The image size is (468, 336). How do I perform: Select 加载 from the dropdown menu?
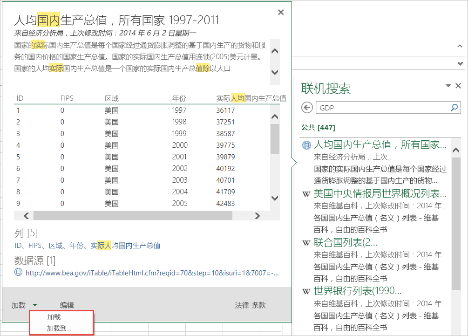tap(54, 317)
